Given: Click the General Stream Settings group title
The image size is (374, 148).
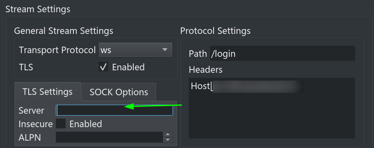Looking at the screenshot, I should pos(64,31).
